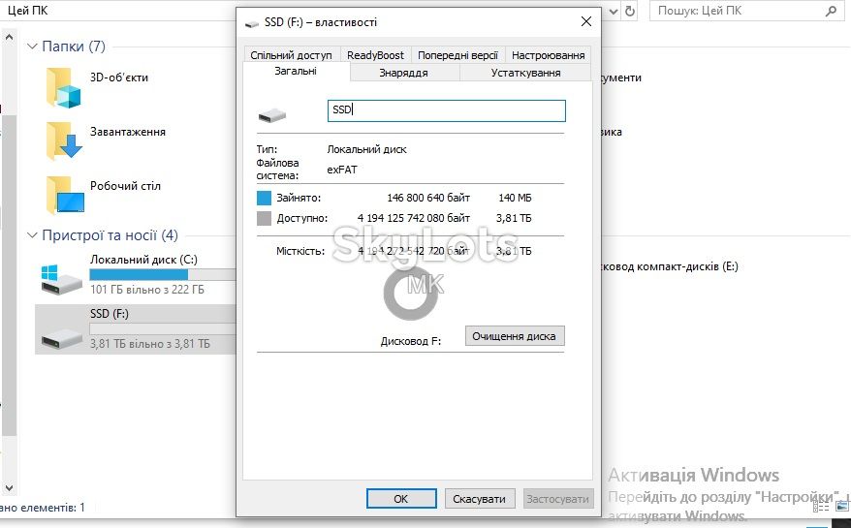Click the Скасувати button

click(x=479, y=499)
